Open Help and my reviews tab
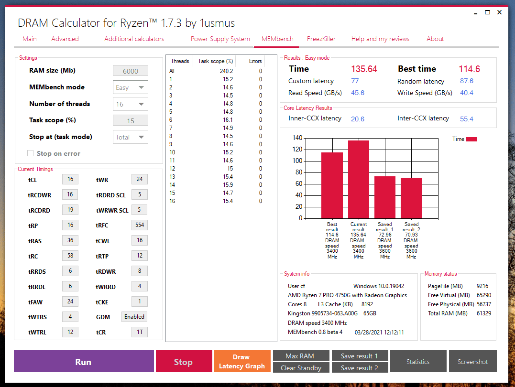515x387 pixels. tap(380, 39)
